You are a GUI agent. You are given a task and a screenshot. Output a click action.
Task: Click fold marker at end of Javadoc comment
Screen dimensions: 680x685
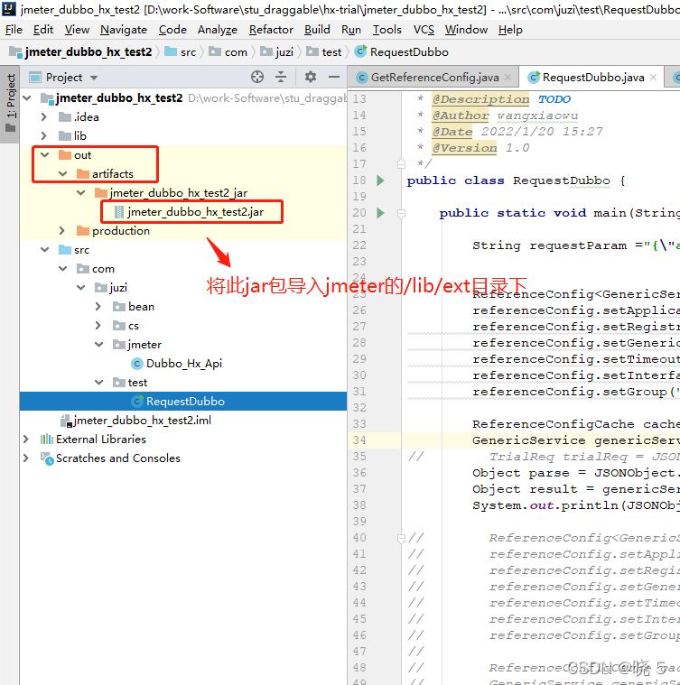click(x=401, y=164)
